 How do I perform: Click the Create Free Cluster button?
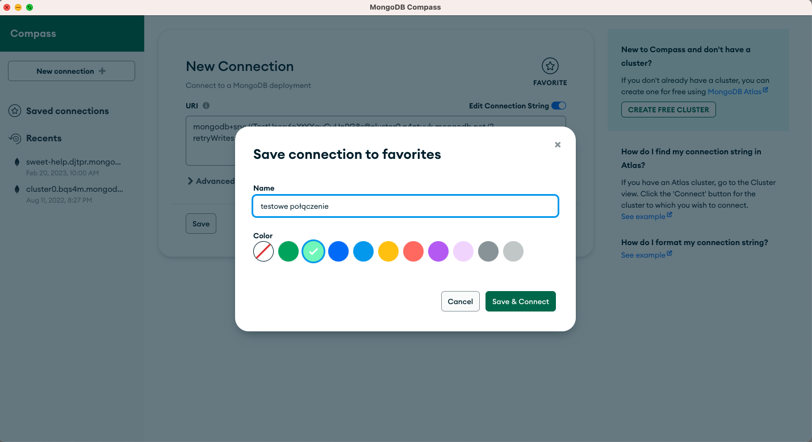click(x=668, y=110)
